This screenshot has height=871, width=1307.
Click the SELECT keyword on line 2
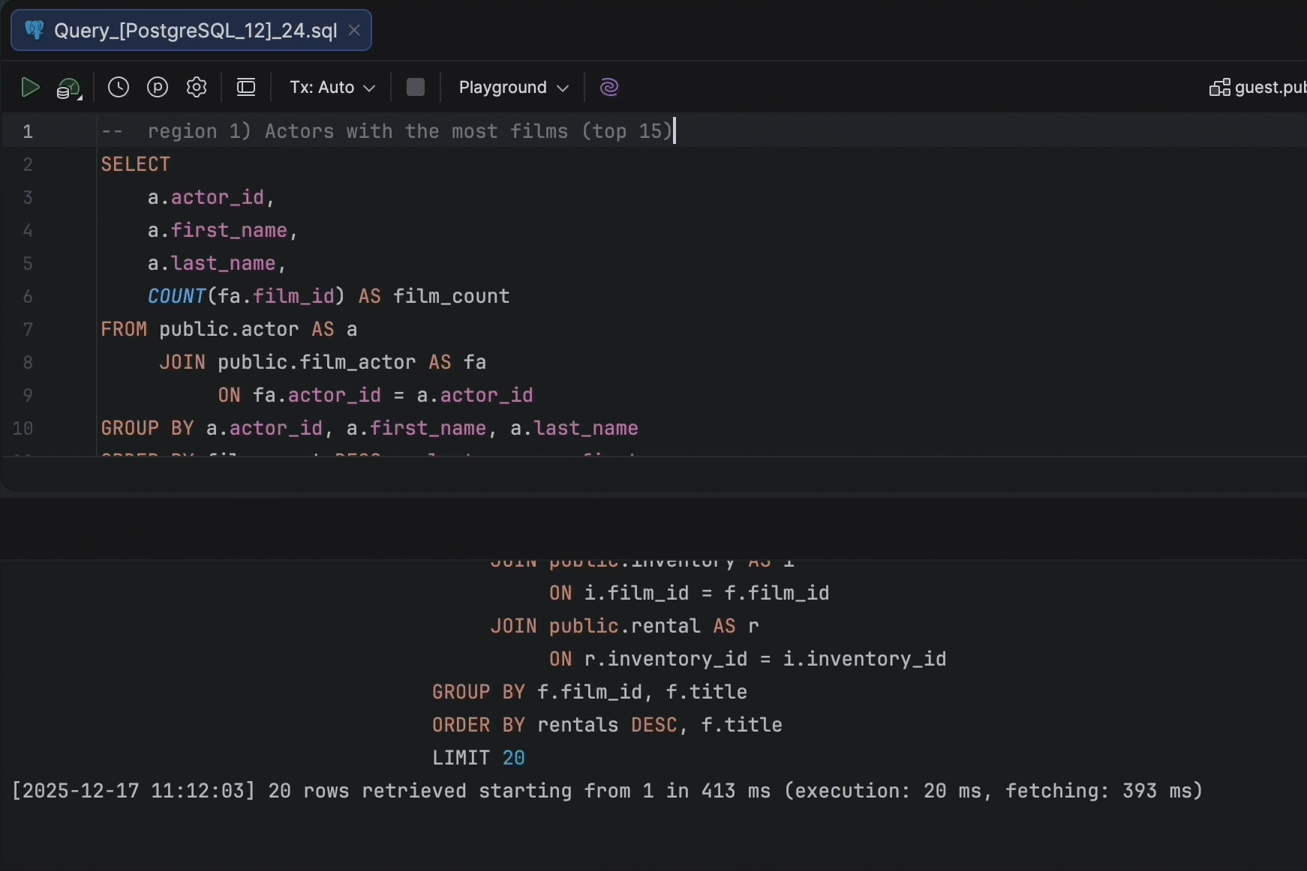135,165
